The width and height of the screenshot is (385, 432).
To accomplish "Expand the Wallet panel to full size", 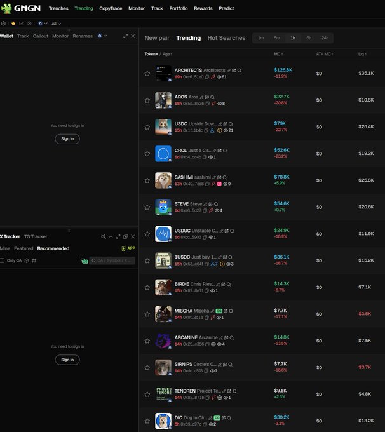I will click(x=125, y=36).
